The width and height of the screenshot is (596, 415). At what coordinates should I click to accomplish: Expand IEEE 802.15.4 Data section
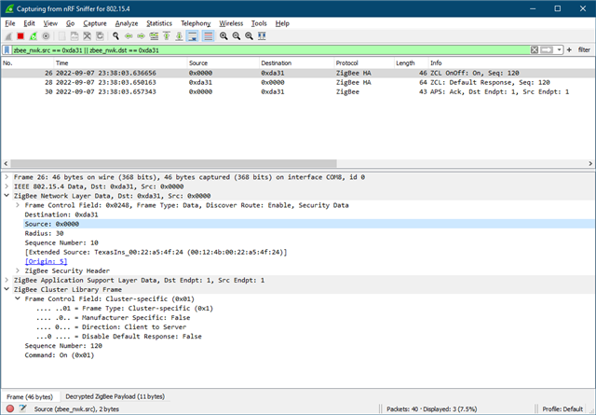point(7,187)
